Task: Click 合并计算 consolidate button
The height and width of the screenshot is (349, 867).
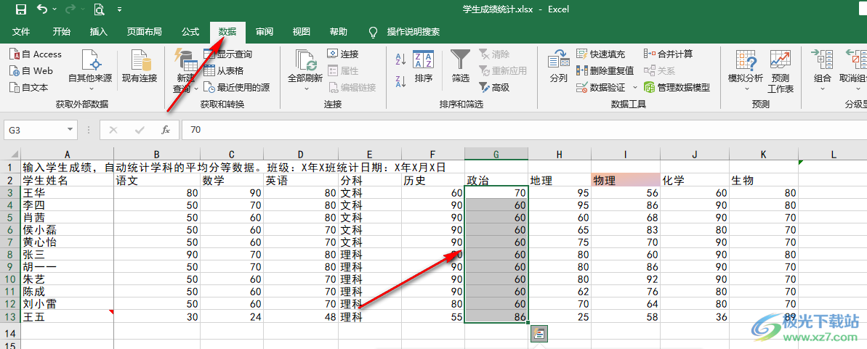Action: click(x=668, y=54)
